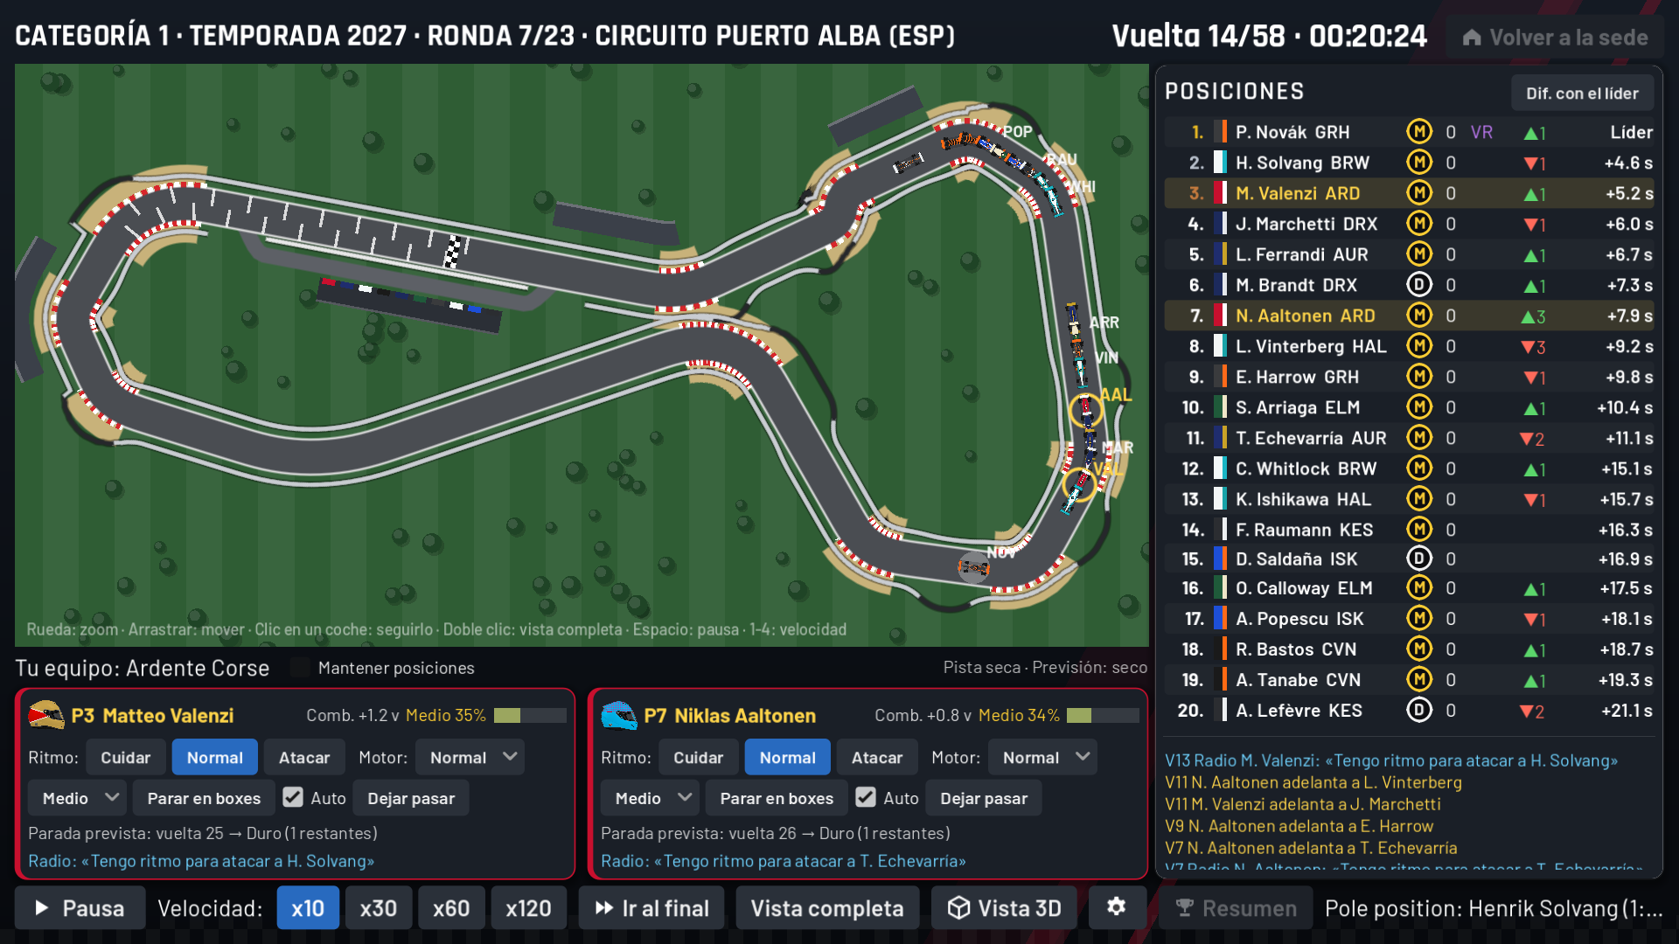This screenshot has height=944, width=1679.
Task: Select the VAL car highlighted on track
Action: pos(1078,484)
